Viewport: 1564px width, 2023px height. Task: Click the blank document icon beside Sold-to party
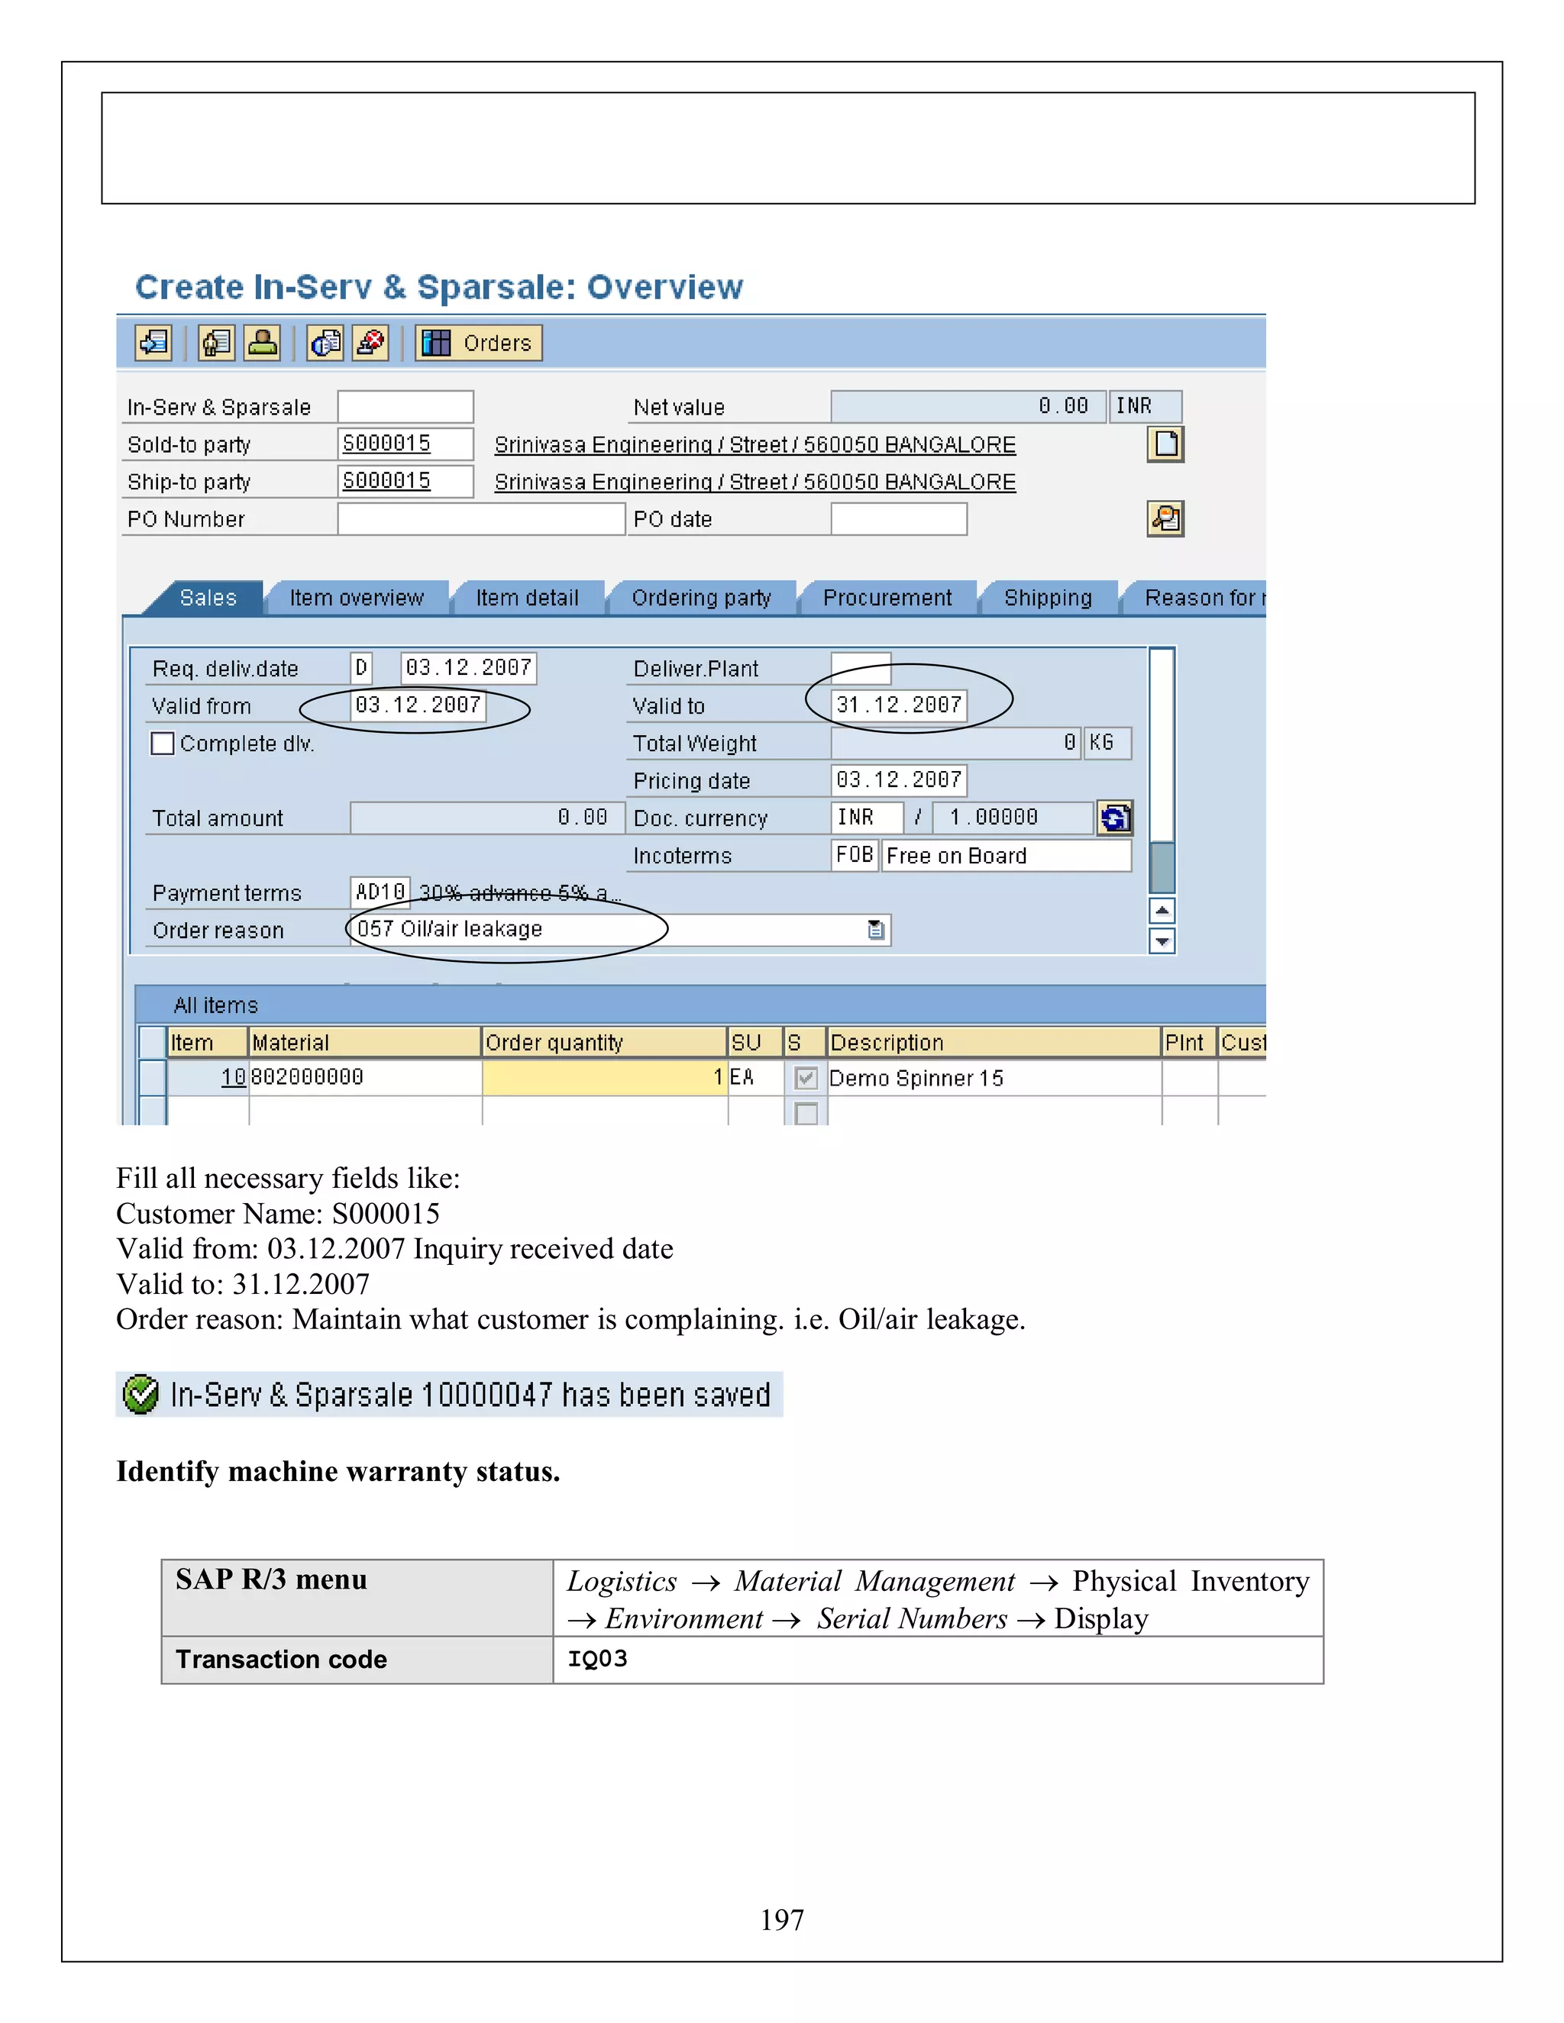(1165, 444)
